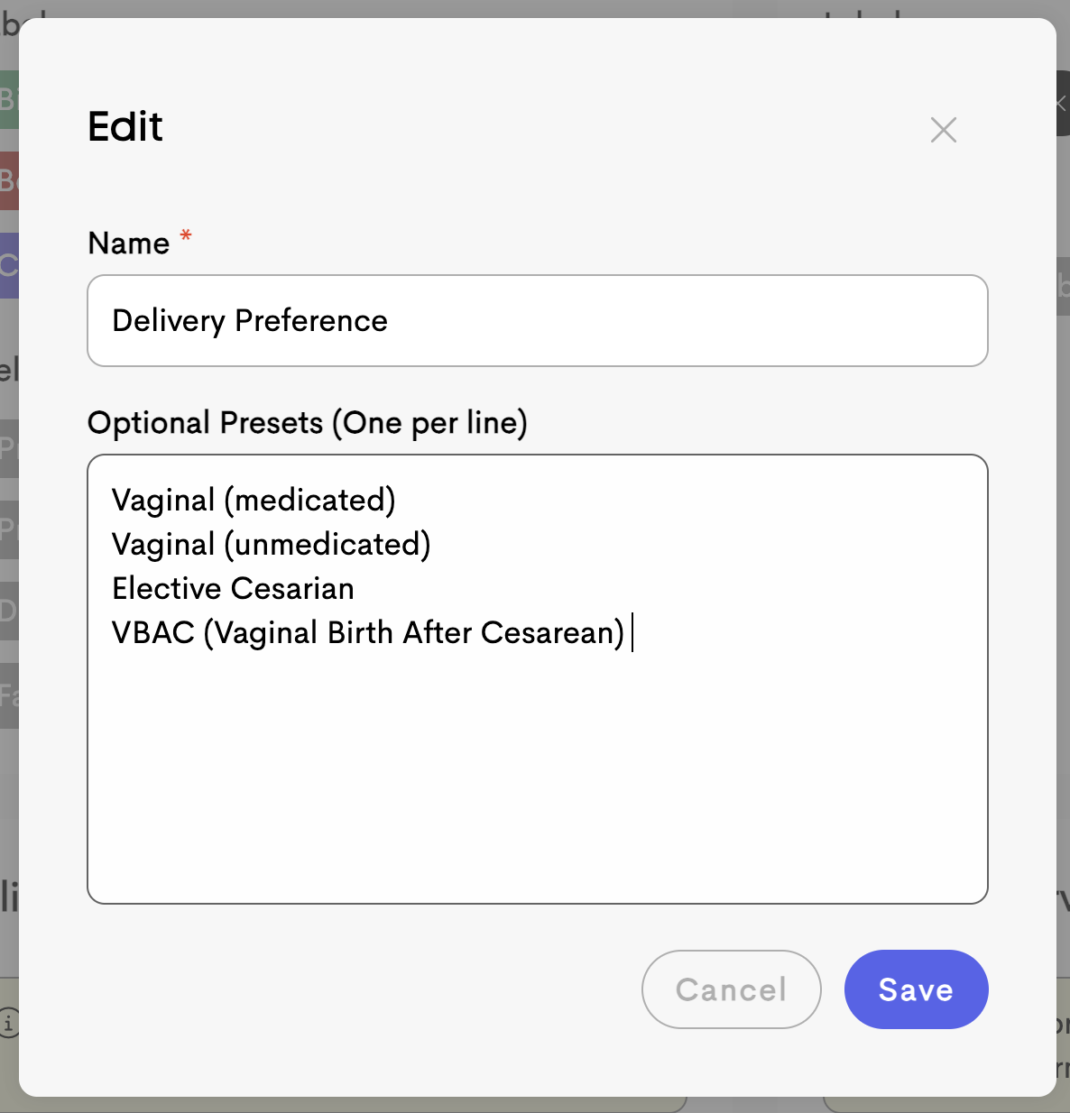Place cursor on the VBAC preset line
Viewport: 1070px width, 1113px height.
coord(368,632)
